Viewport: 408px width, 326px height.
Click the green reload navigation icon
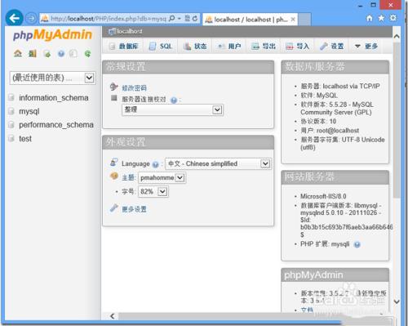[x=87, y=54]
